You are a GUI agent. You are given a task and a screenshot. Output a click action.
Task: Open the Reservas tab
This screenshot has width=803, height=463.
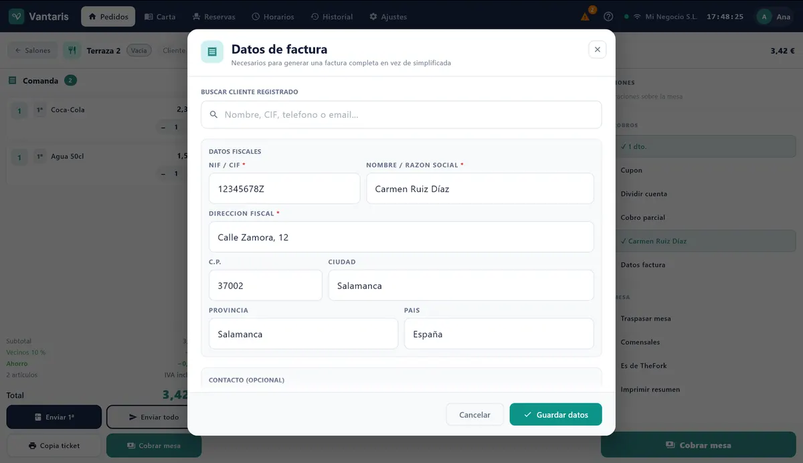[213, 17]
